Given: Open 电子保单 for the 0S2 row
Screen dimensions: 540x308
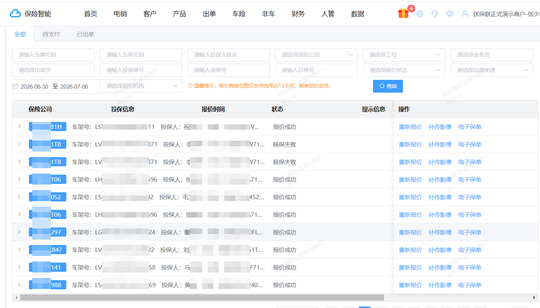Looking at the screenshot, I should [x=470, y=197].
